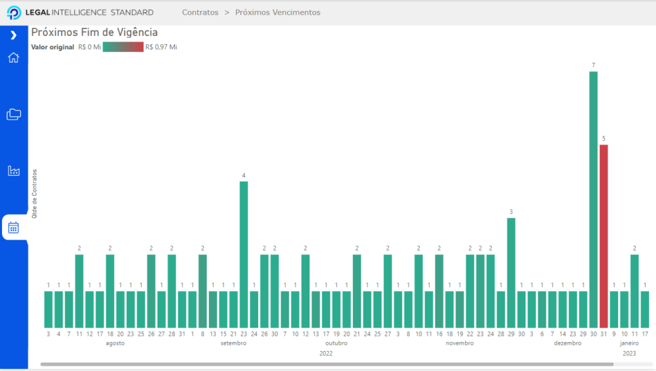Viewport: 656px width, 371px height.
Task: Open the Home icon in sidebar
Action: (13, 58)
